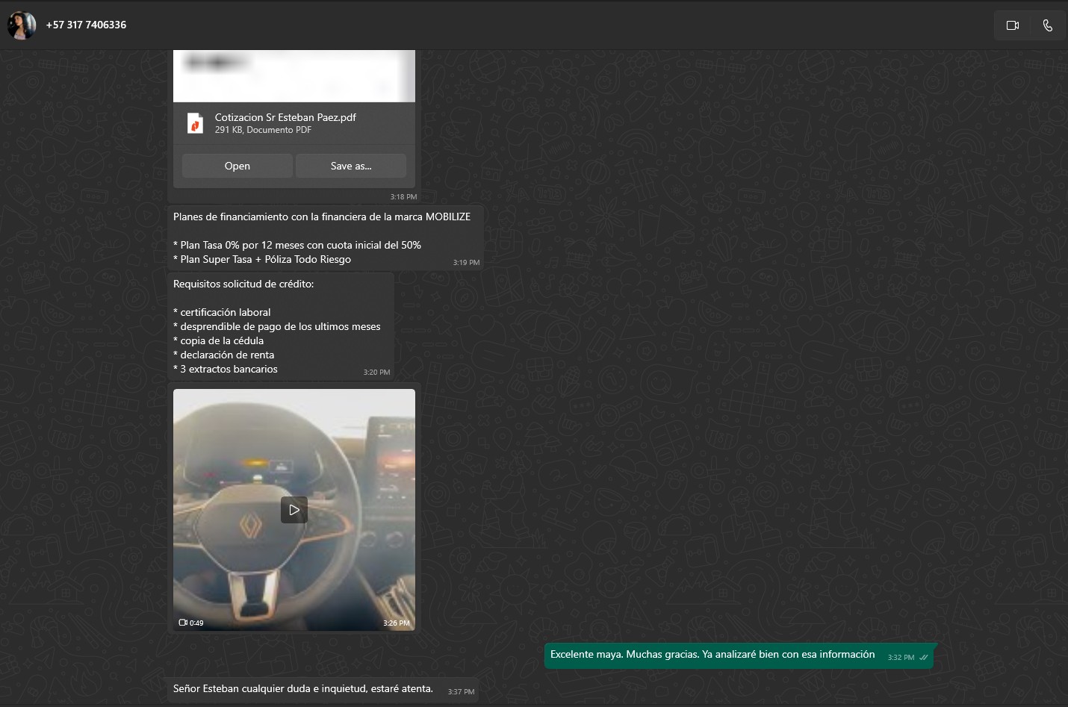The image size is (1068, 707).
Task: Click the Requisitos solicitud de crédito message
Action: 281,326
